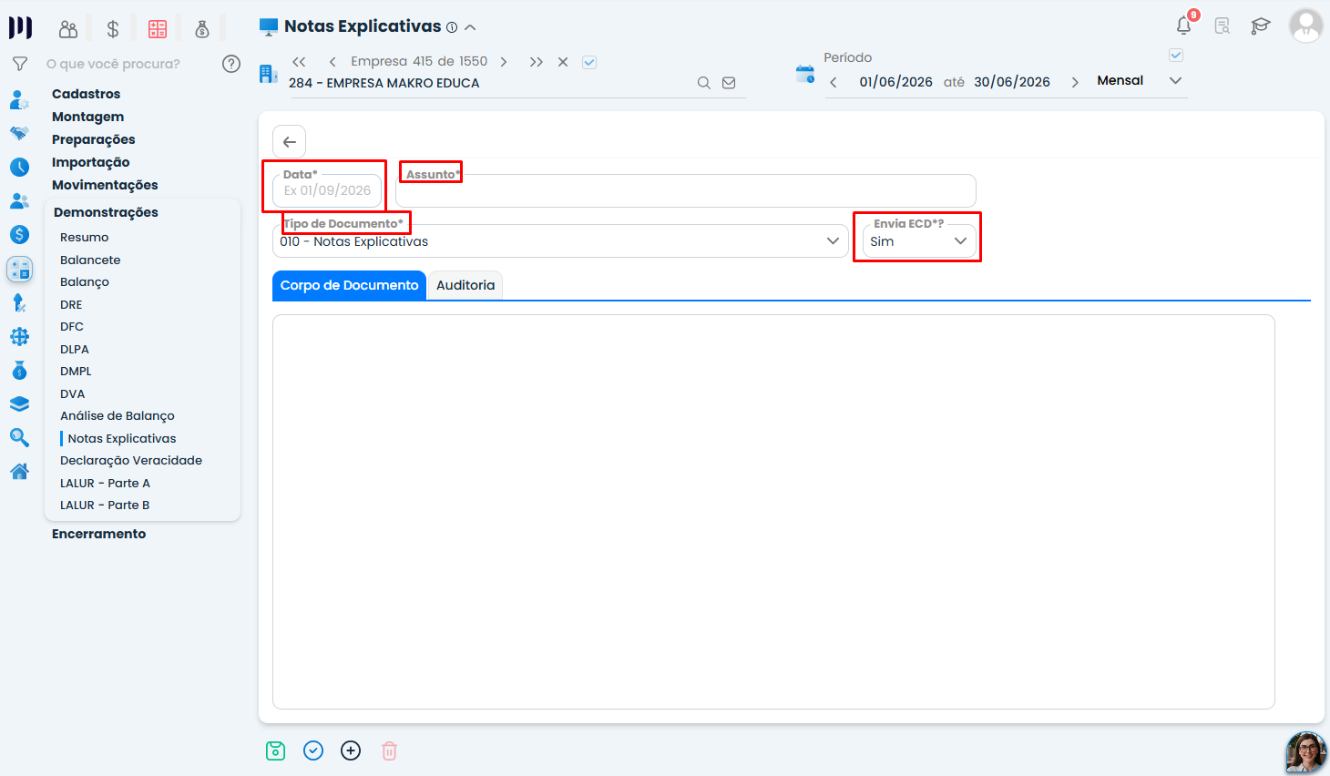Open the Mensal period type dropdown
This screenshot has width=1330, height=776.
[1139, 81]
